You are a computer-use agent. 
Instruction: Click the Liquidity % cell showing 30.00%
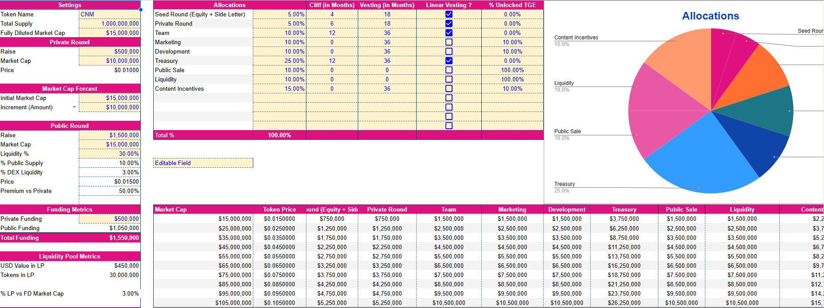(x=109, y=154)
